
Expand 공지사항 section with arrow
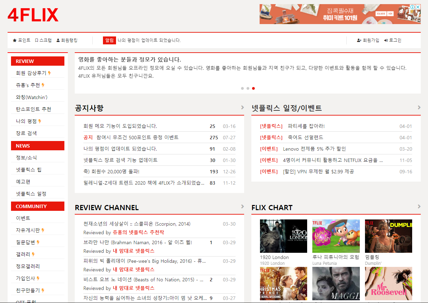pos(242,107)
